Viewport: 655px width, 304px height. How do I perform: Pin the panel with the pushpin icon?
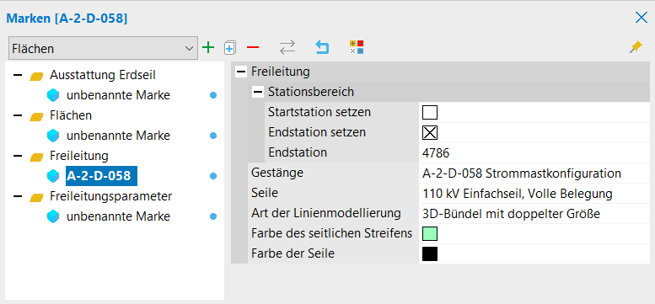[636, 47]
